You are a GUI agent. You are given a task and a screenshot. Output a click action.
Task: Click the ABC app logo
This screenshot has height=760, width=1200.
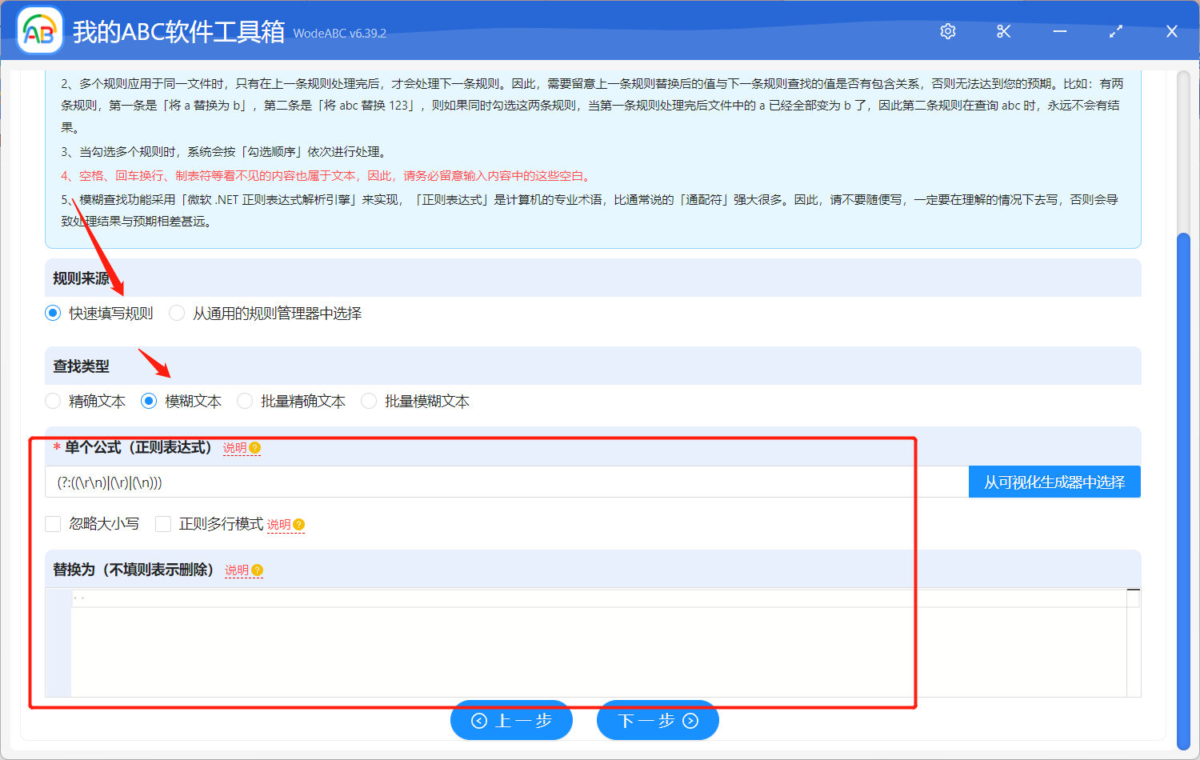point(38,30)
